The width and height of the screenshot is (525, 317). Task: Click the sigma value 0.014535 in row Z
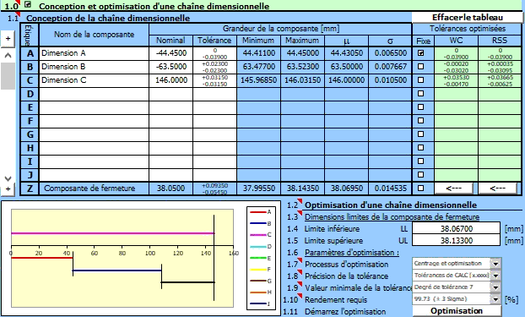(391, 189)
